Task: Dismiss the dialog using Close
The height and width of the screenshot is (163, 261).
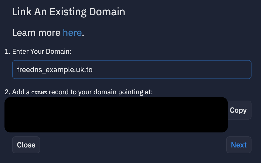Action: pos(26,145)
